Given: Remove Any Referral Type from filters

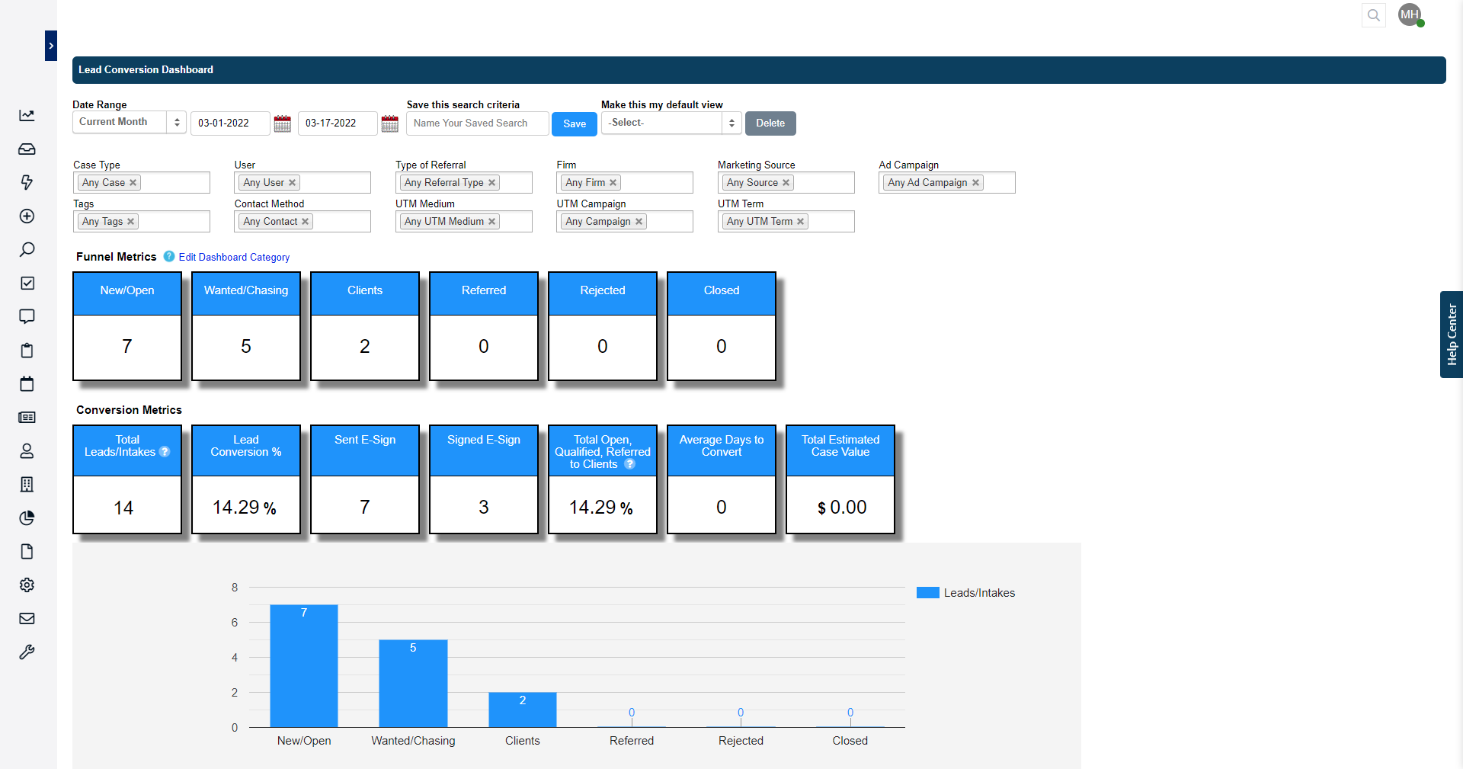Looking at the screenshot, I should (492, 182).
